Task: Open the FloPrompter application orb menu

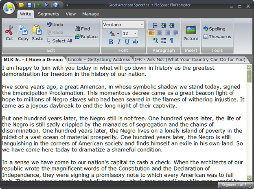Action: [9, 8]
